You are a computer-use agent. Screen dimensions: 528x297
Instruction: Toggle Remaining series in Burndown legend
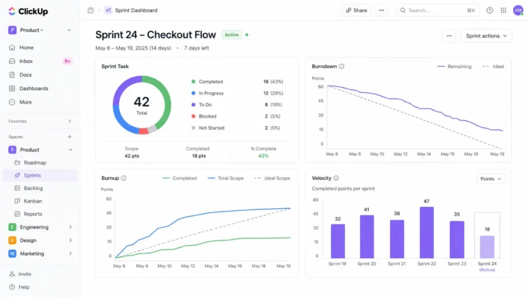454,67
